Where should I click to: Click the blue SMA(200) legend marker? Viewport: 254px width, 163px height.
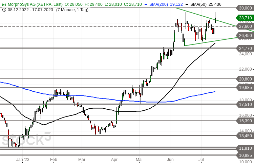(x=146, y=4)
